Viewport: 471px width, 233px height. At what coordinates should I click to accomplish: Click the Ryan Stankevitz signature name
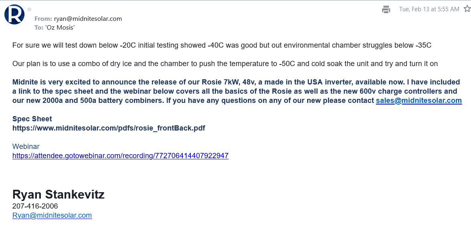coord(59,195)
